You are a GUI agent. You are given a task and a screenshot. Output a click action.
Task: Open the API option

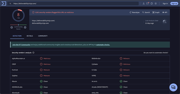165,12
